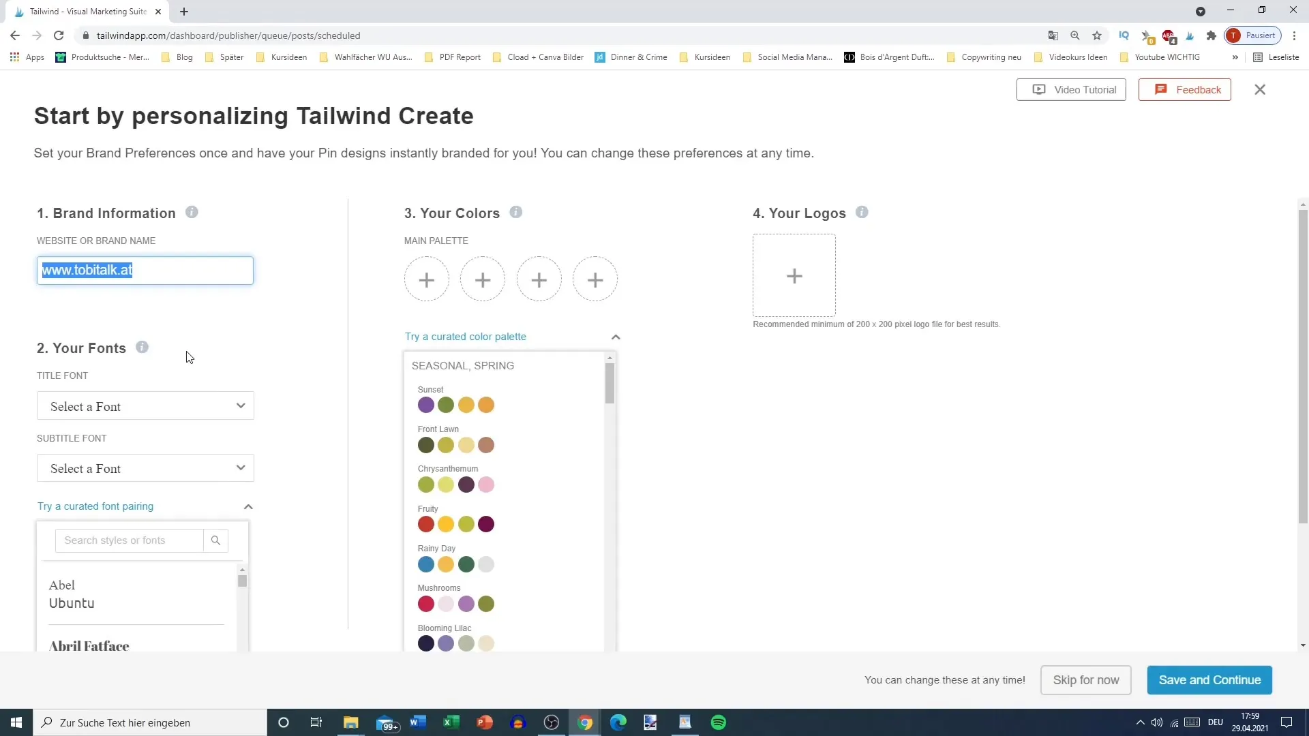Show more bookmarks with the chevron

pyautogui.click(x=1235, y=57)
